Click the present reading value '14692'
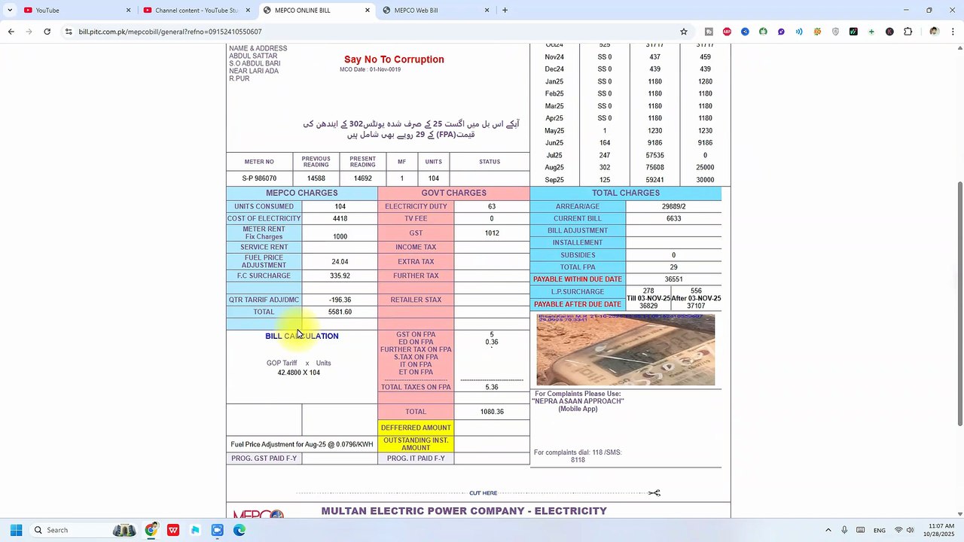 [x=363, y=178]
